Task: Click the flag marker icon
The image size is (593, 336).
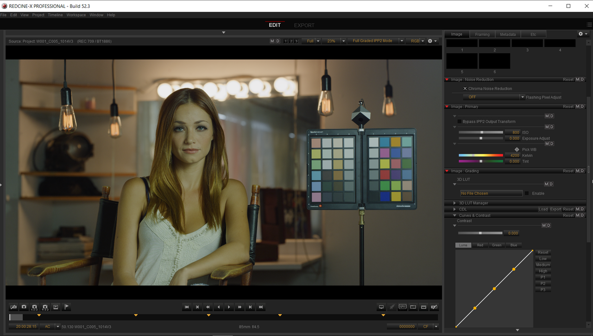Action: [x=66, y=307]
